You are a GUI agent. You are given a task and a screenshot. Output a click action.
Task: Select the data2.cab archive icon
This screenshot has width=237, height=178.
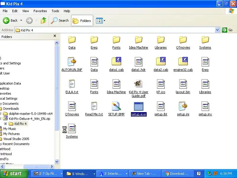pos(161,61)
